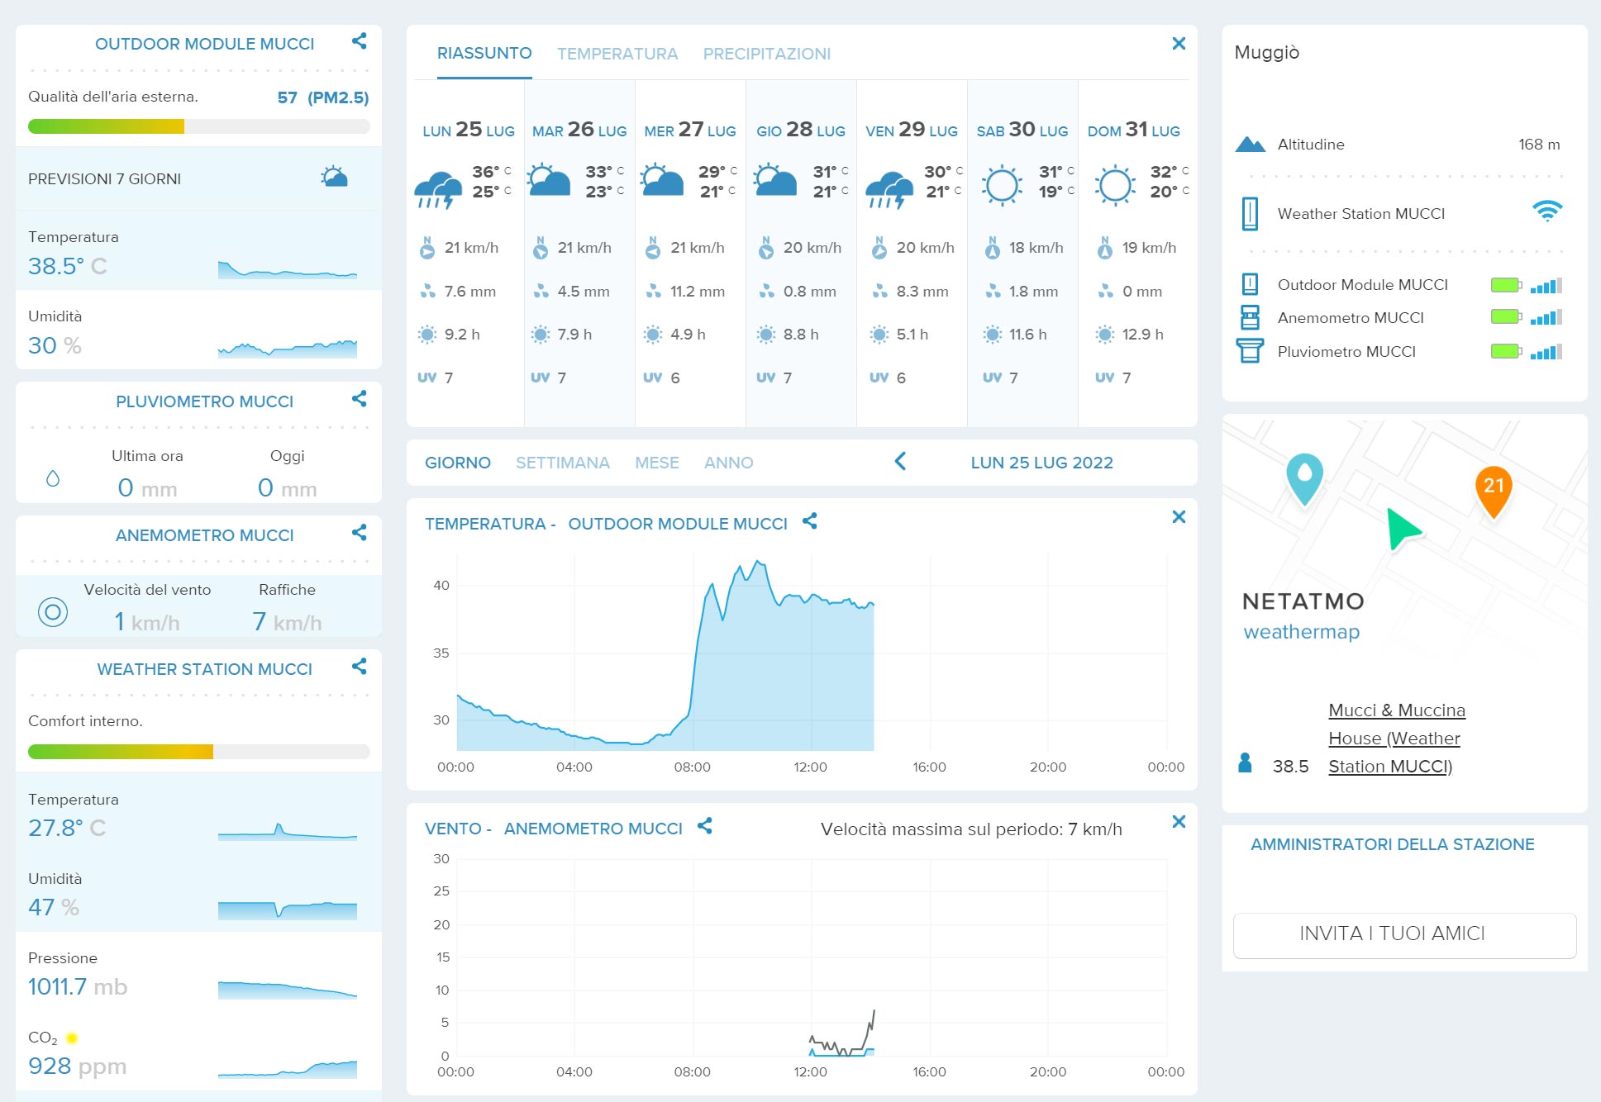Click the Outdoor Module battery indicator
The width and height of the screenshot is (1601, 1102).
(1507, 285)
